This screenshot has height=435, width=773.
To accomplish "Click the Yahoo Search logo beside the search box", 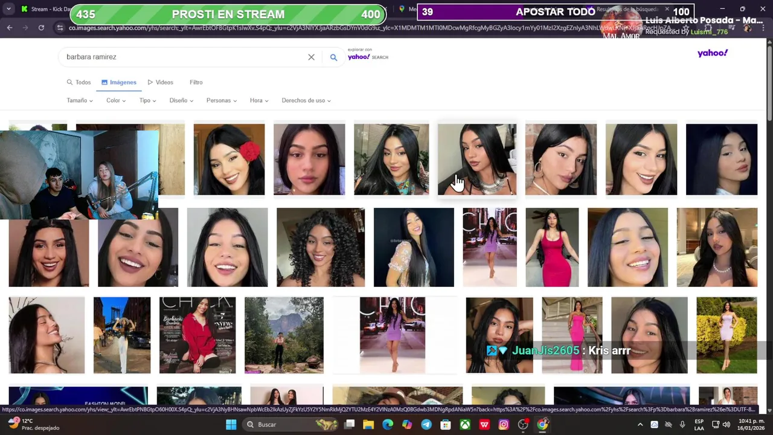I will pos(368,57).
